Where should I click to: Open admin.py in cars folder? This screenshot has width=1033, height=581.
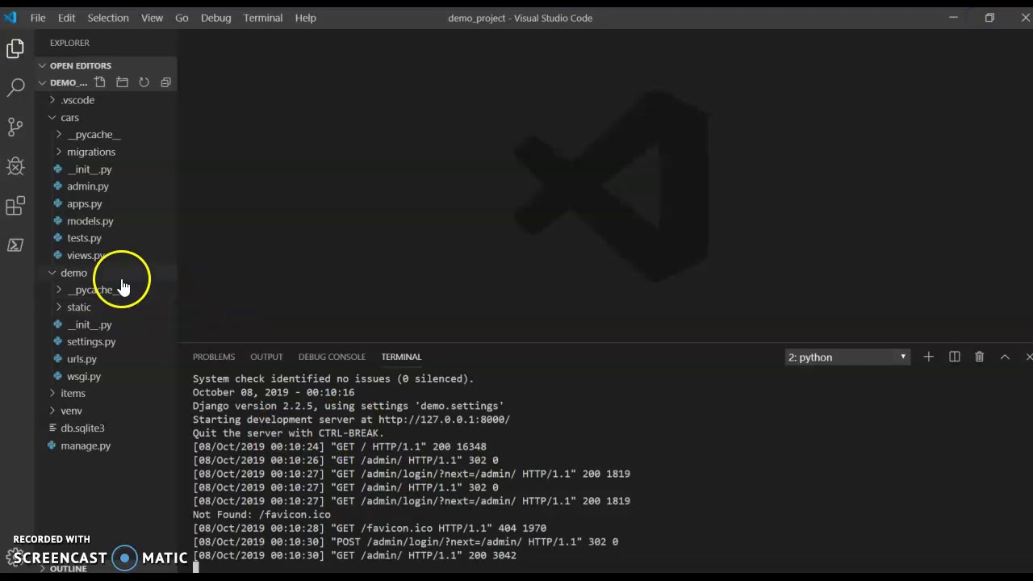pos(87,186)
